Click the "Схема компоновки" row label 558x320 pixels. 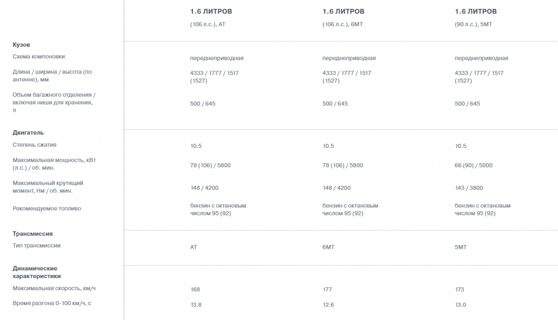[x=39, y=56]
